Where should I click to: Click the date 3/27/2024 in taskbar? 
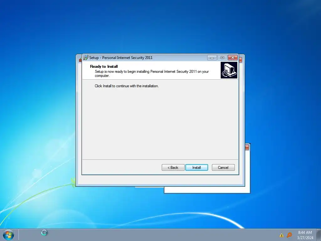pyautogui.click(x=305, y=238)
